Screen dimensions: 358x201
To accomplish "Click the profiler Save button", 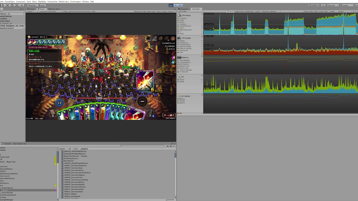I will (326, 11).
